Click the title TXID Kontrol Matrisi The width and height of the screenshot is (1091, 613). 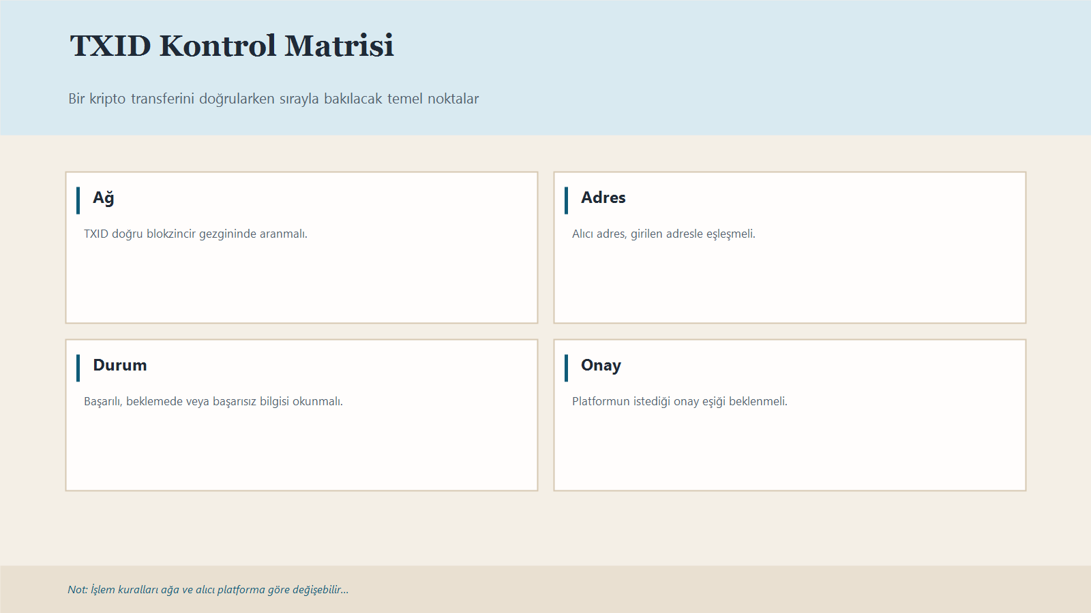point(232,46)
